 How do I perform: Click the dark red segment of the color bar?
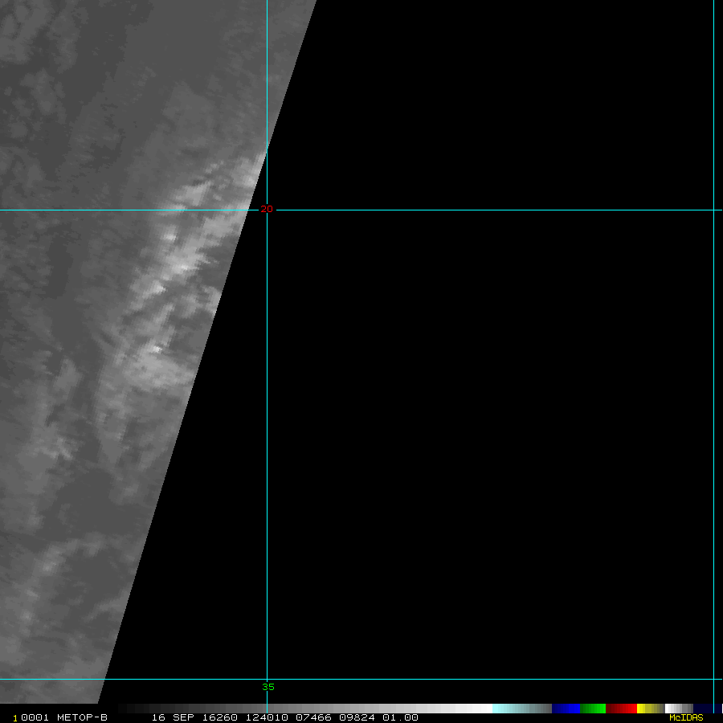pyautogui.click(x=621, y=709)
